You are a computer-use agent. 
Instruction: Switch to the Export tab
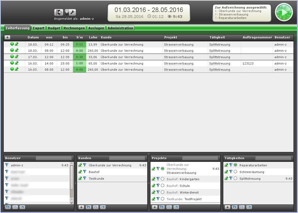point(39,28)
